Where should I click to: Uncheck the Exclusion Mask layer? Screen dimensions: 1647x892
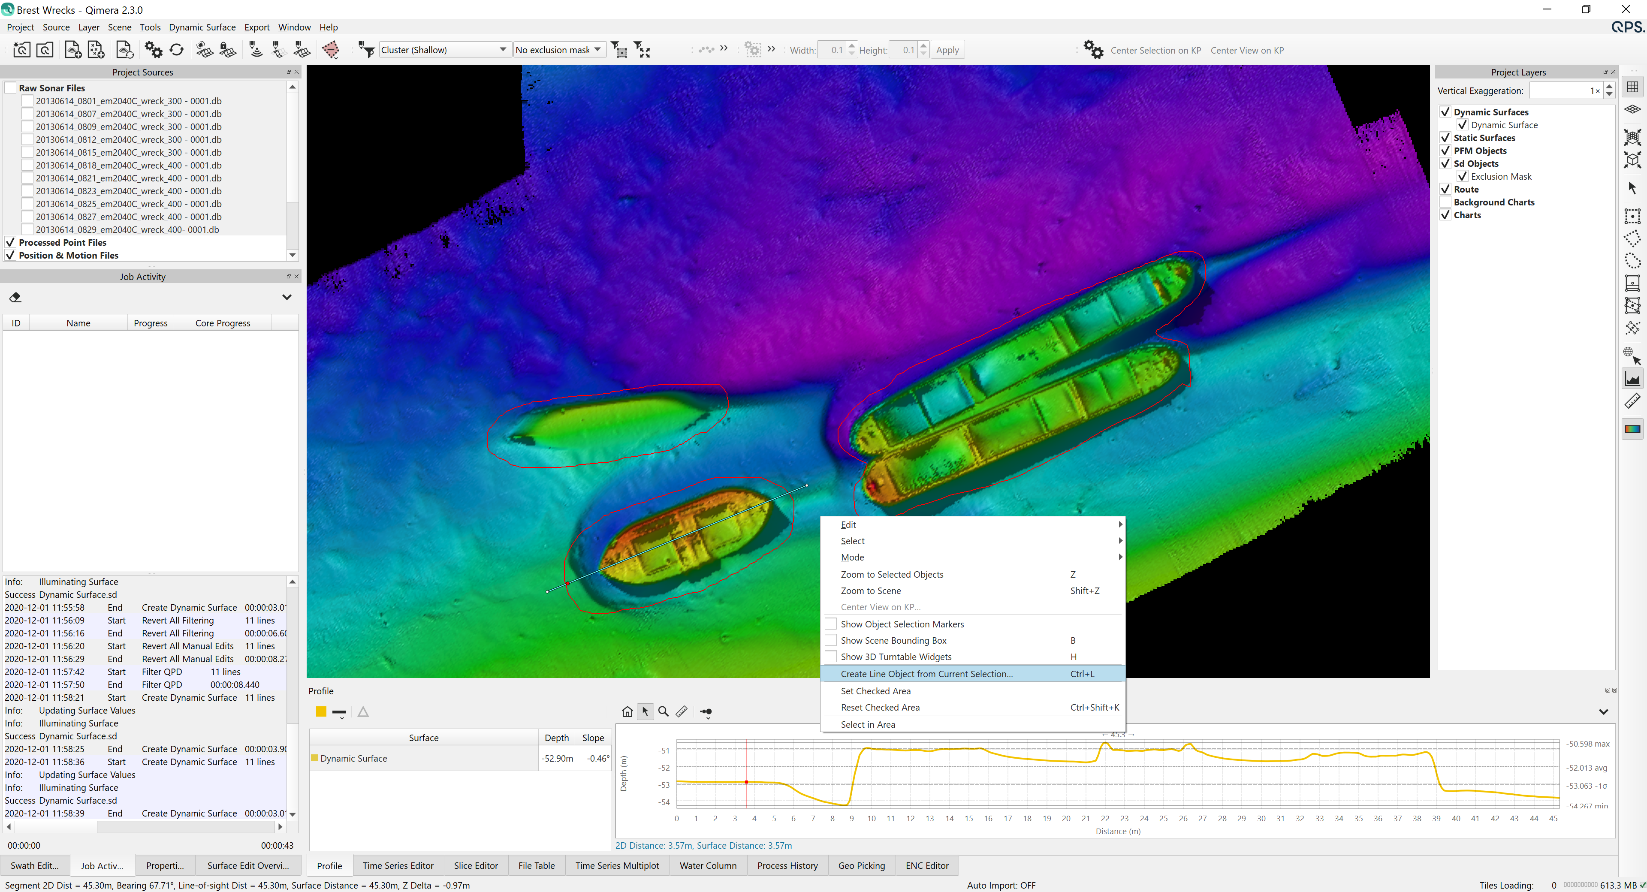1462,177
